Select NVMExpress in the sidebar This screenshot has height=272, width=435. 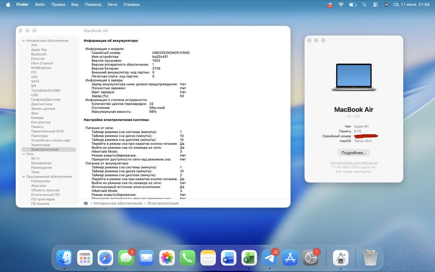(41, 68)
